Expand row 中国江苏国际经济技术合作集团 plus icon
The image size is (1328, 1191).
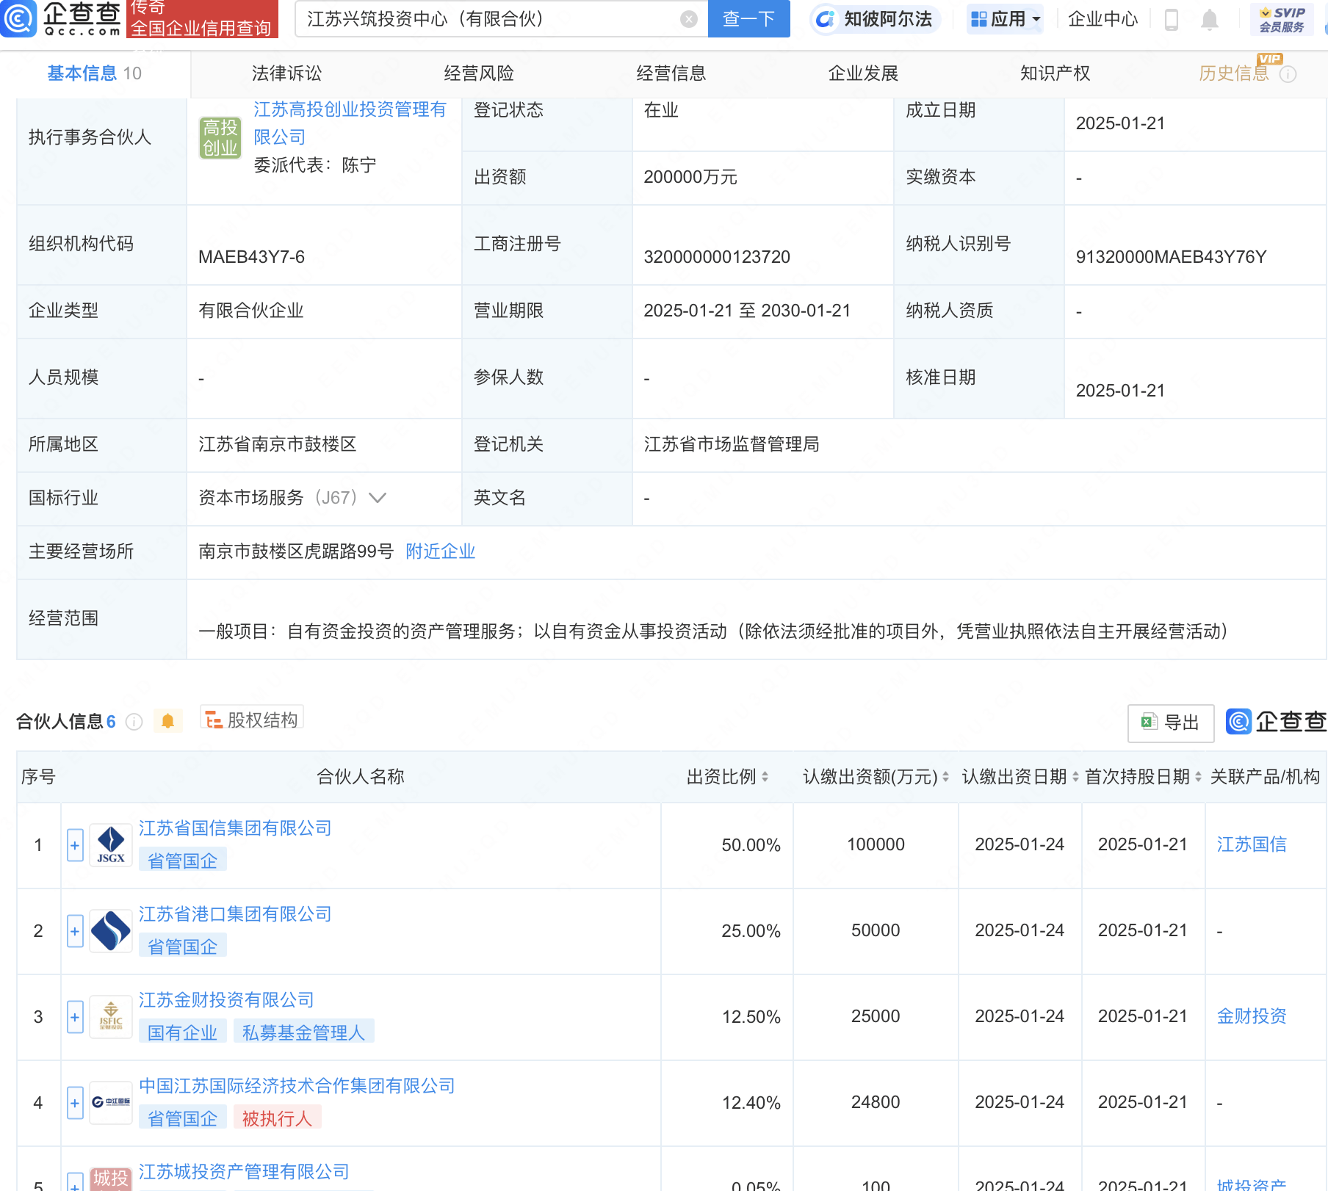pos(75,1104)
